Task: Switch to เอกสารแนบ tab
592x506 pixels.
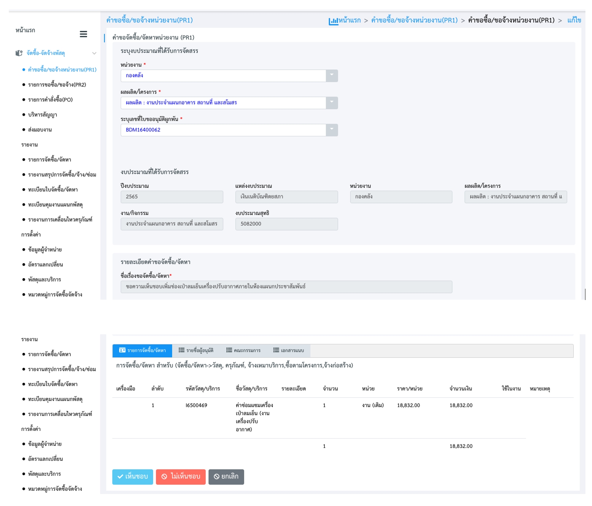Action: [289, 350]
